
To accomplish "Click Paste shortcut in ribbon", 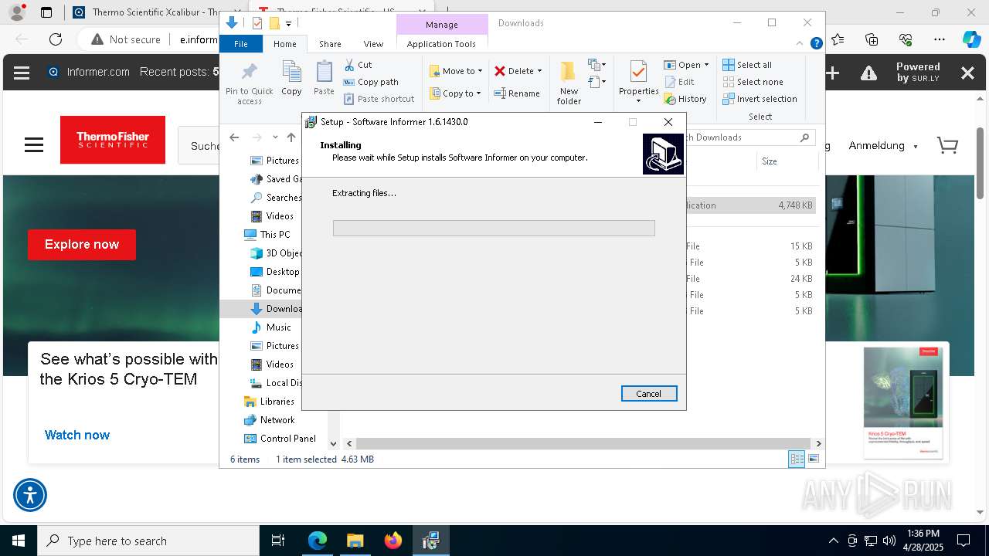I will 379,99.
